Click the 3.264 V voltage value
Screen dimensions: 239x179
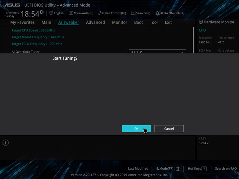point(203,143)
